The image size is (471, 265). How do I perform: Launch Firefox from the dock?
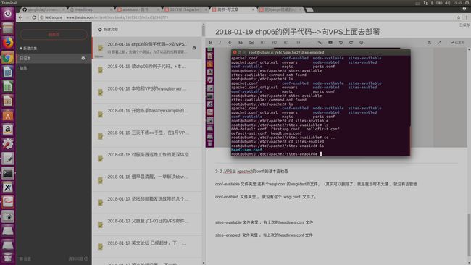8,43
